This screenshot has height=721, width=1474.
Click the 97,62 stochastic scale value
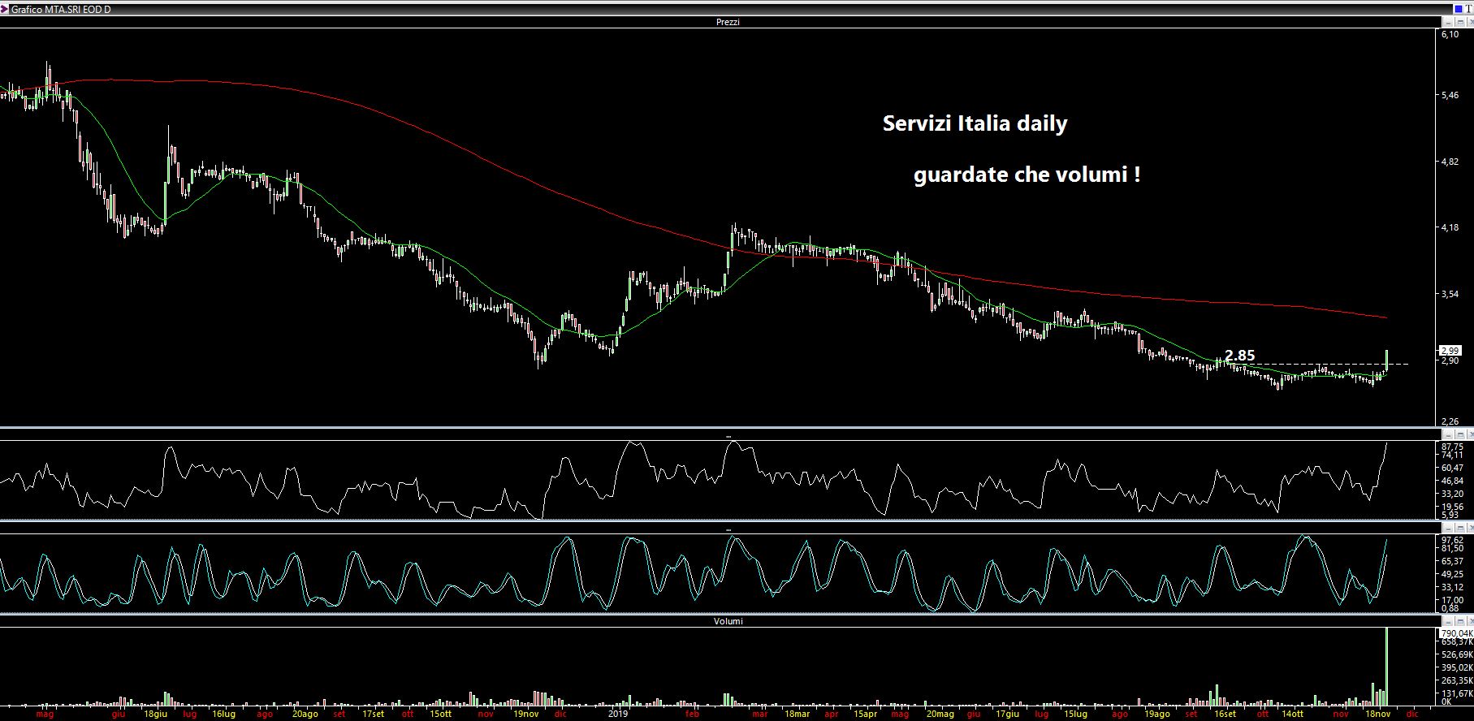(x=1452, y=540)
